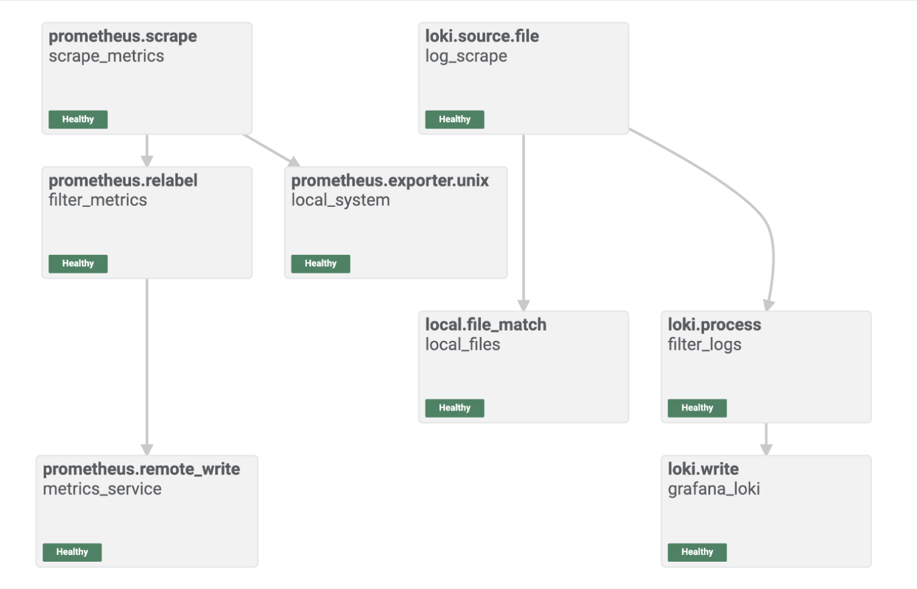917x589 pixels.
Task: Click Healthy badge on scrape_metrics
Action: pos(78,119)
